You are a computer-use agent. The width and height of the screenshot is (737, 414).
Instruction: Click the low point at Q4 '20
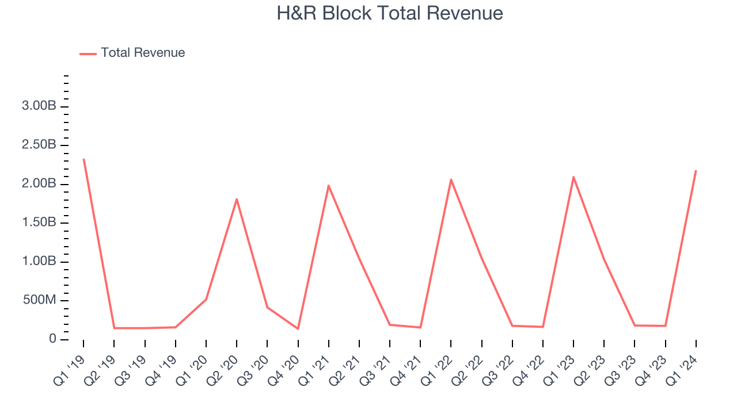point(298,329)
